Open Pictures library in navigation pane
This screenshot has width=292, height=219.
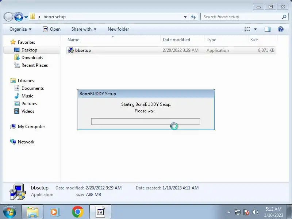pos(29,104)
